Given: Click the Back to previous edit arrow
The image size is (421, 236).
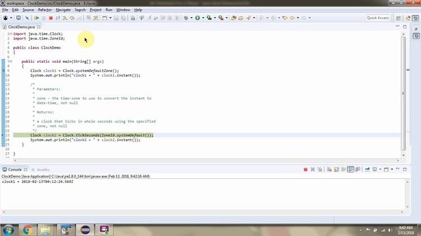Looking at the screenshot, I should click(285, 18).
